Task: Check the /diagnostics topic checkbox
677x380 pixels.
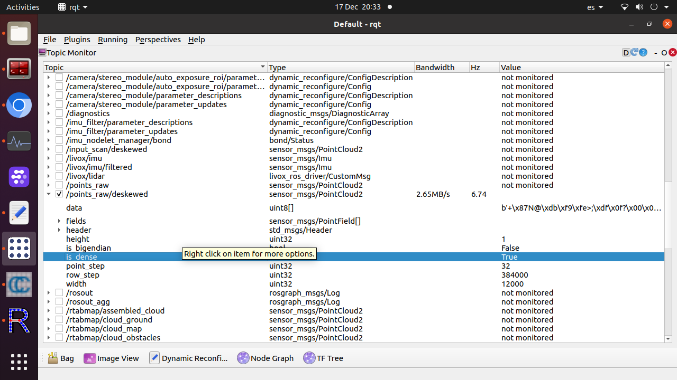Action: [59, 113]
